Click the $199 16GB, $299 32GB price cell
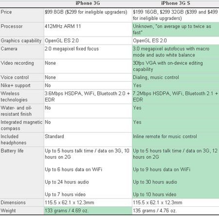 (175, 15)
